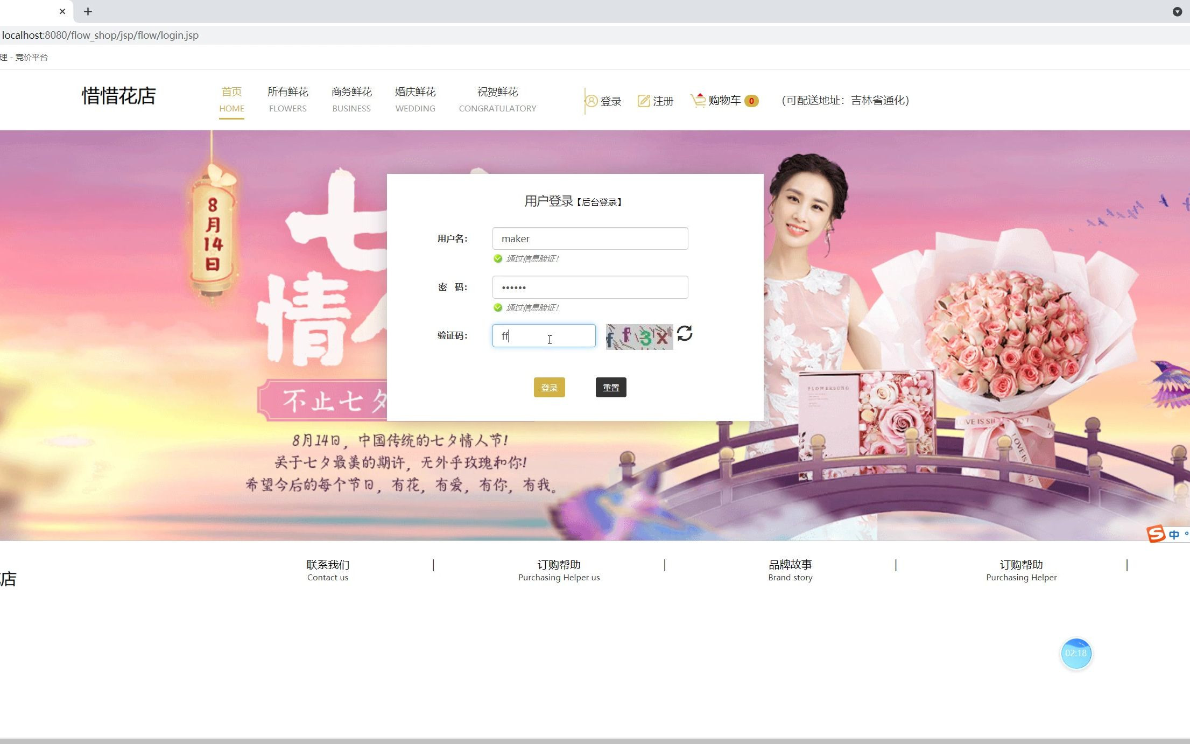Screen dimensions: 1190x744
Task: Click the username input field
Action: [589, 238]
